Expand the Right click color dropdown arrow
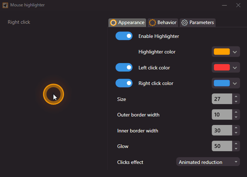Screen dimensions: 247x177 click(x=235, y=84)
